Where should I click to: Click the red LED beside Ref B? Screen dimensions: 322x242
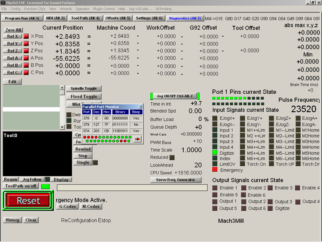pyautogui.click(x=26, y=65)
